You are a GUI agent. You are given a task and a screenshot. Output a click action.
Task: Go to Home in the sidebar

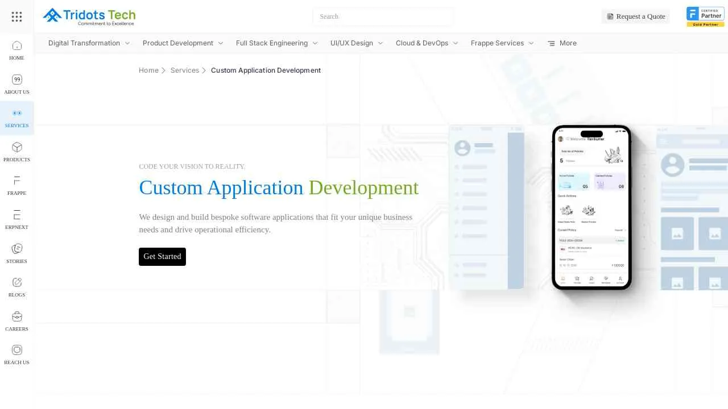16,50
